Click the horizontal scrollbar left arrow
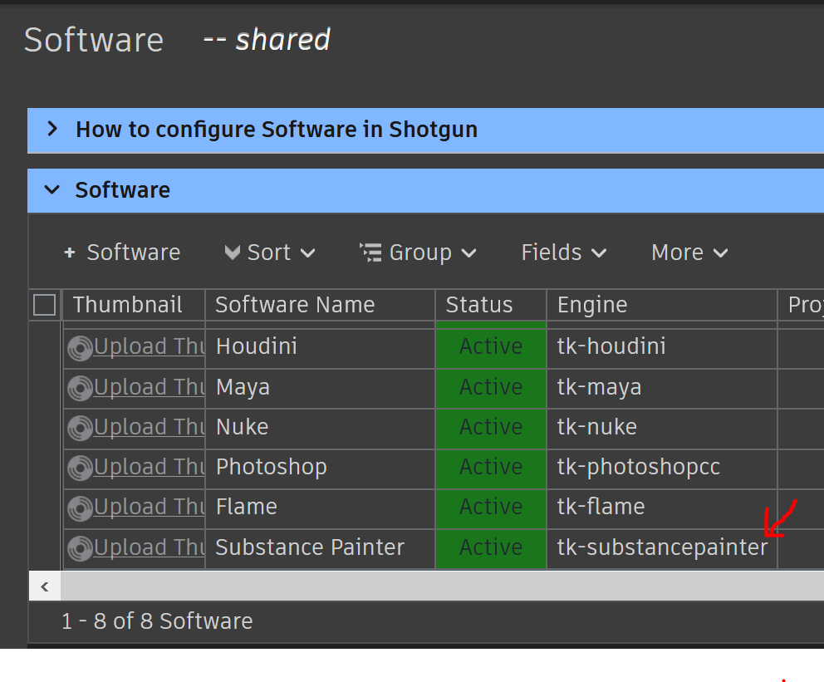 coord(45,586)
